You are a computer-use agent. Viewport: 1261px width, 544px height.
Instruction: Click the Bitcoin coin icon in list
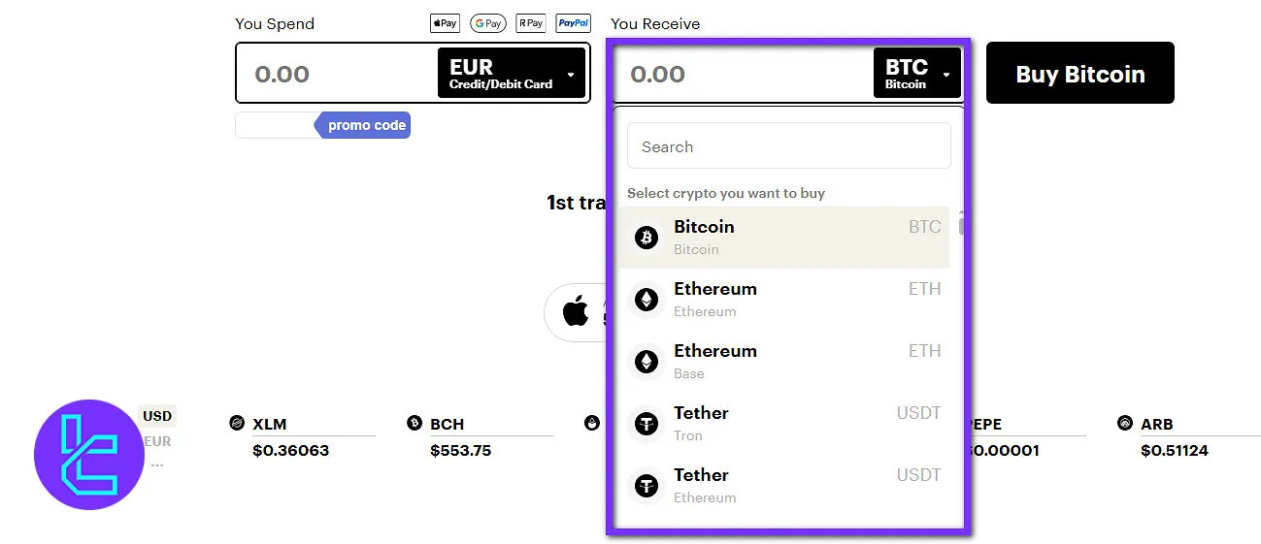647,238
